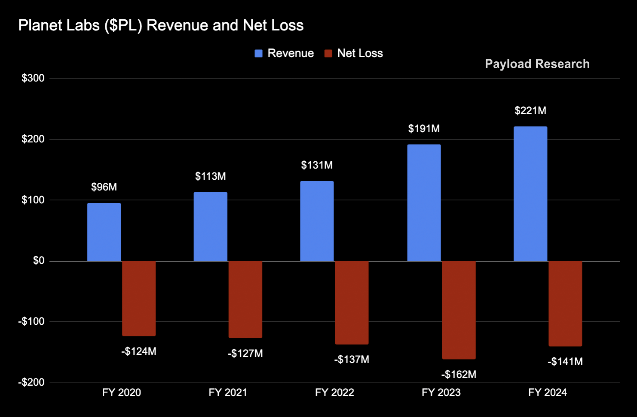Select the $191M data label
The height and width of the screenshot is (417, 637).
[x=424, y=129]
